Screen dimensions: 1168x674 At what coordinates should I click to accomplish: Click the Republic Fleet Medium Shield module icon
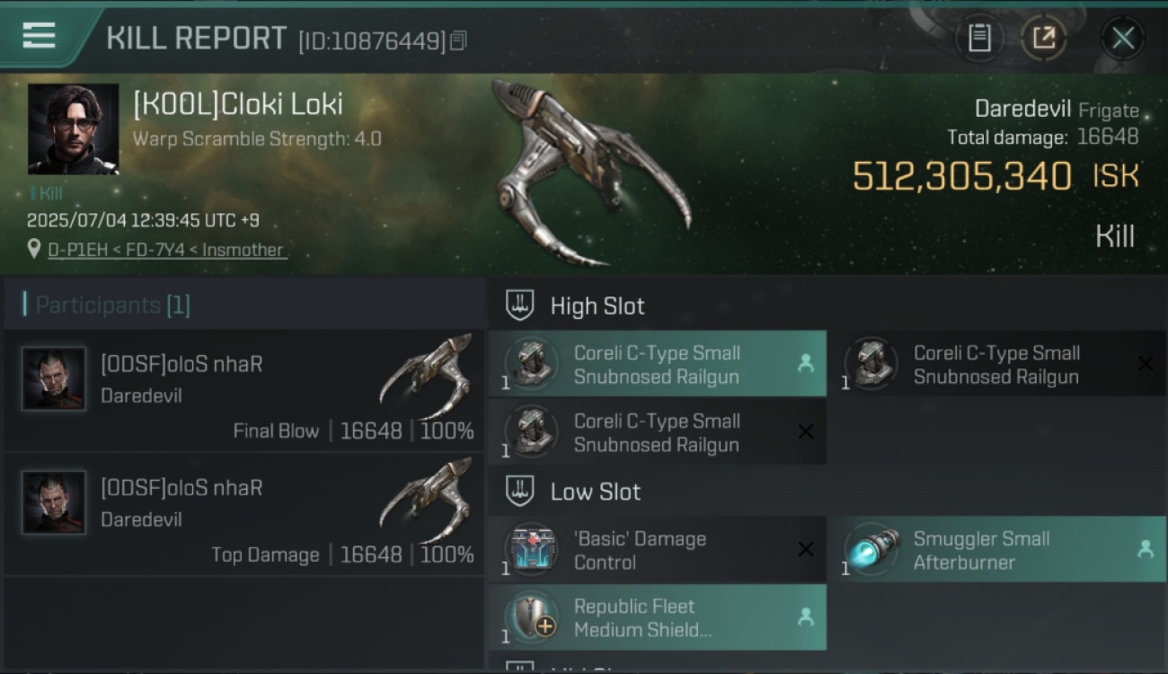532,617
